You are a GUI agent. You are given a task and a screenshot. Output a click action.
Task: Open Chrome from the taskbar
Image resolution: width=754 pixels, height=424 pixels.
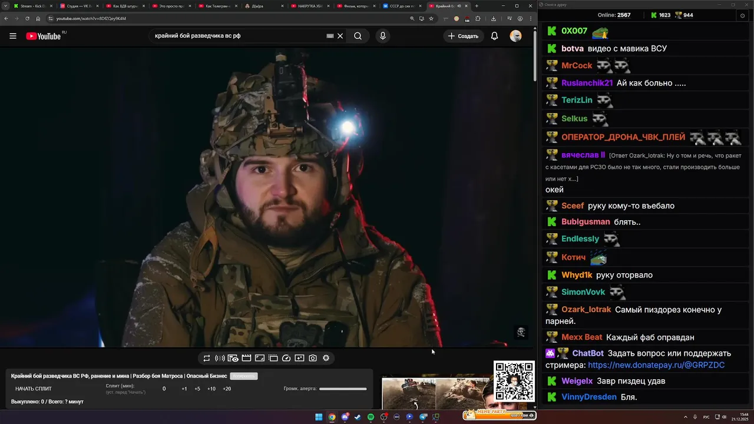332,417
